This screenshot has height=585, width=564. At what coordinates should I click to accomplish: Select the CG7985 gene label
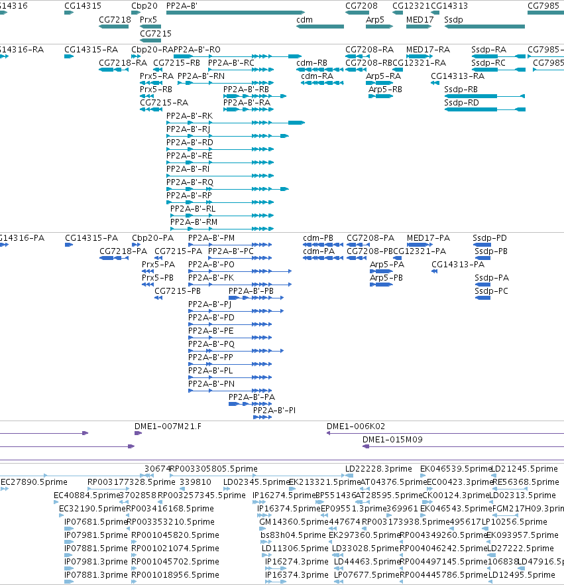(x=543, y=6)
